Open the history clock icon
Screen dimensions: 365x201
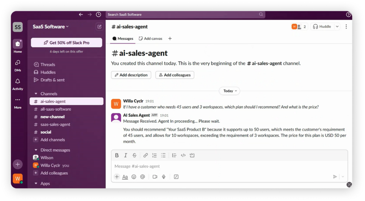(x=98, y=14)
